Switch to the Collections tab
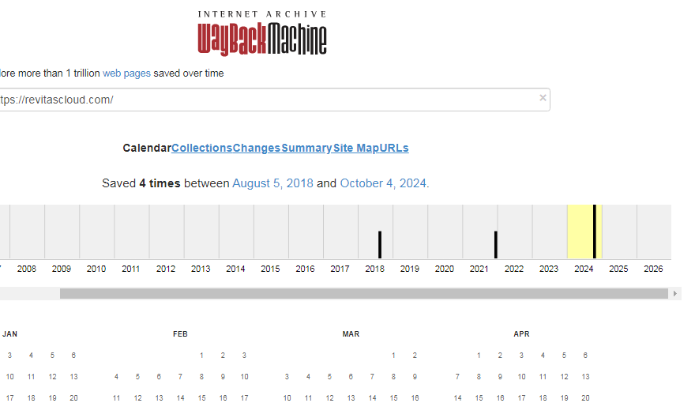 tap(201, 148)
